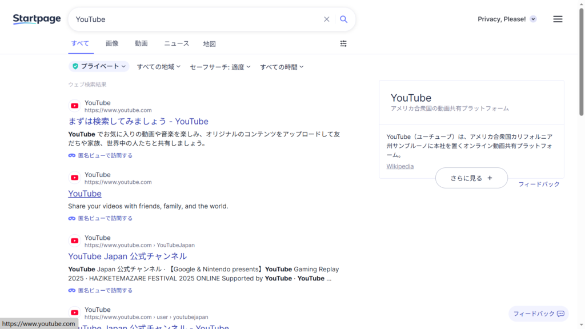Viewport: 585px width, 329px height.
Task: Click the magnifying glass search icon
Action: [344, 19]
